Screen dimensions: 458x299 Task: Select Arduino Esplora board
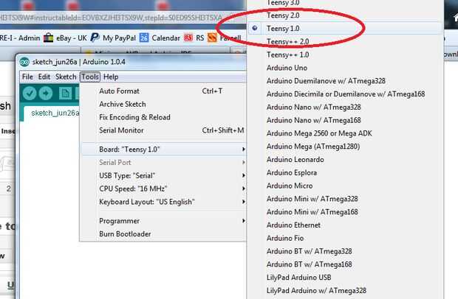345,172
